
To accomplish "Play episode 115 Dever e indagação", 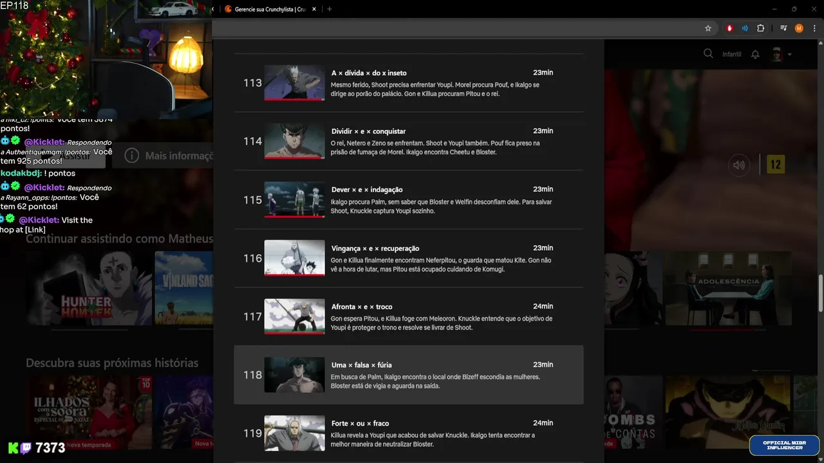I will pyautogui.click(x=408, y=200).
